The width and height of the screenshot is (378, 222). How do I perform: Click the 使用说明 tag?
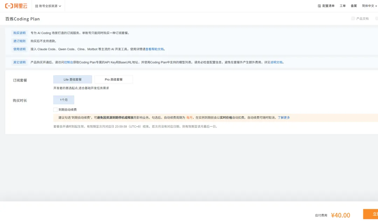(19, 49)
